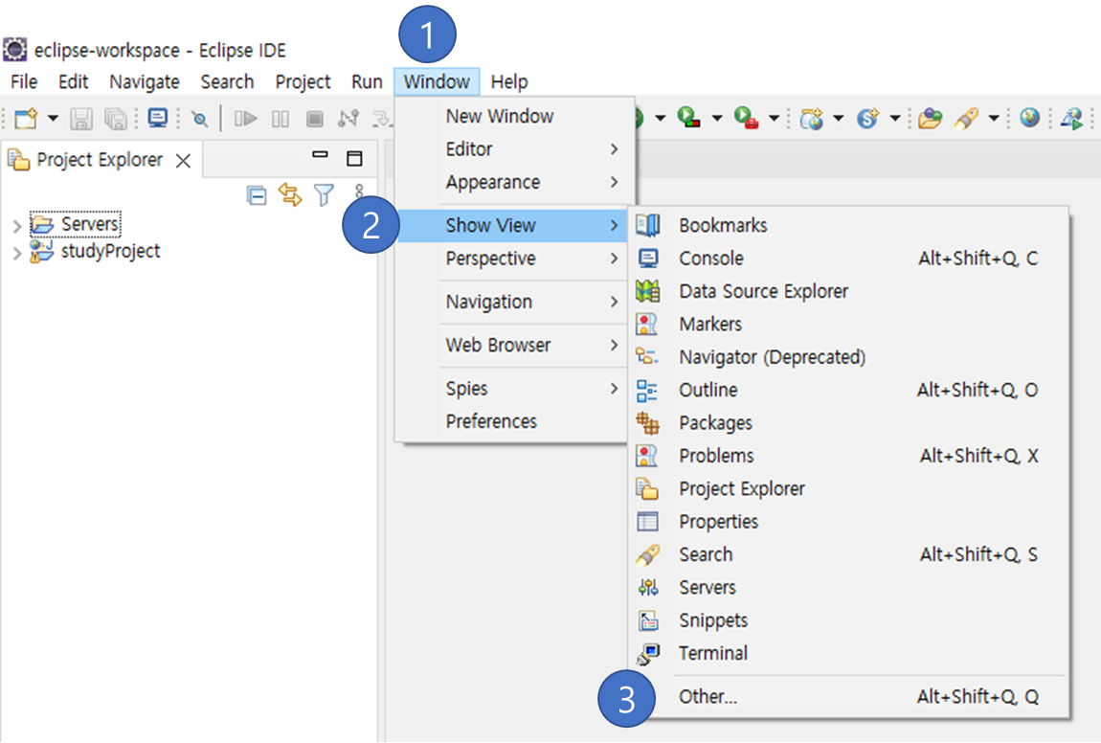This screenshot has width=1101, height=743.
Task: Show the Data Source Explorer view
Action: [848, 291]
